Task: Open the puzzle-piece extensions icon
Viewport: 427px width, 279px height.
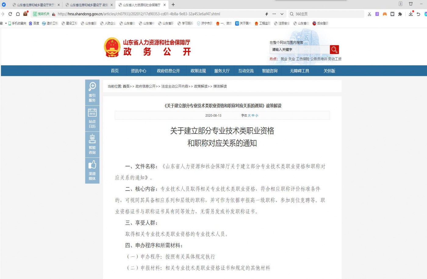Action: (x=400, y=14)
